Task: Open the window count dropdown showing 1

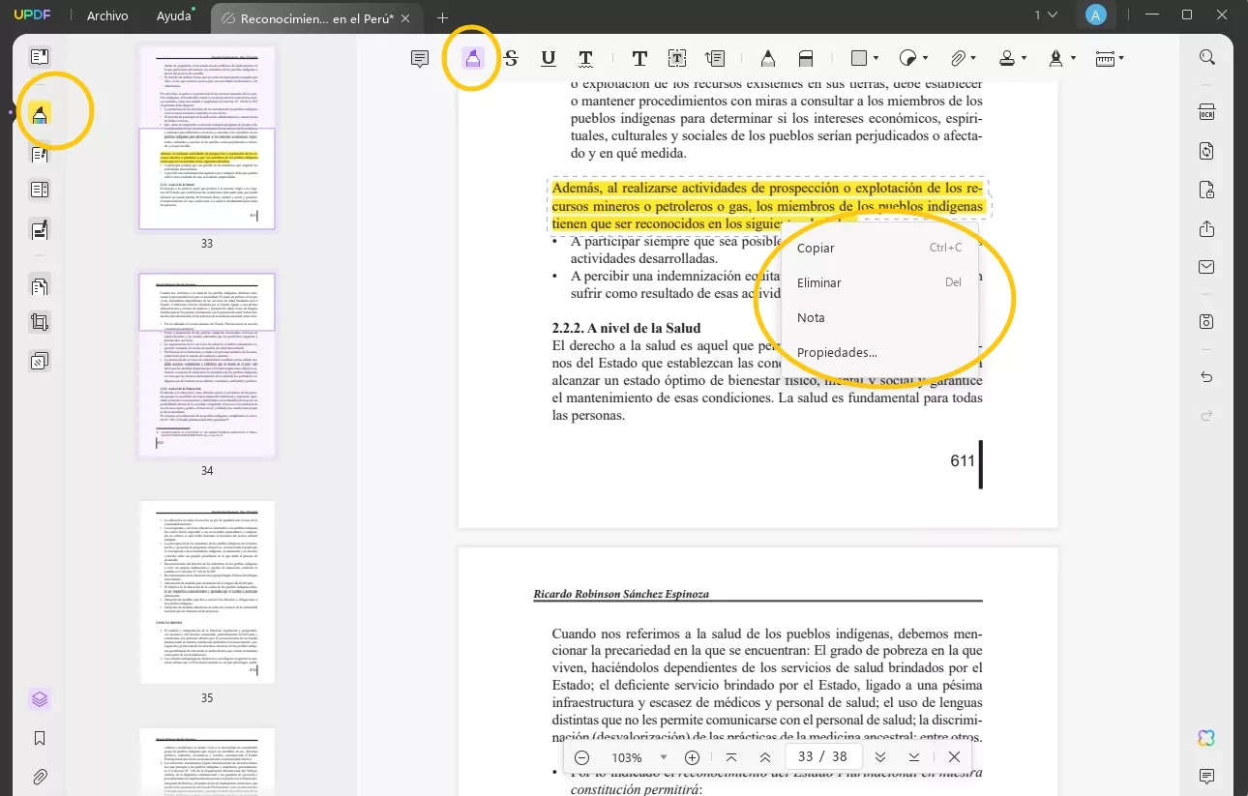Action: (1046, 15)
